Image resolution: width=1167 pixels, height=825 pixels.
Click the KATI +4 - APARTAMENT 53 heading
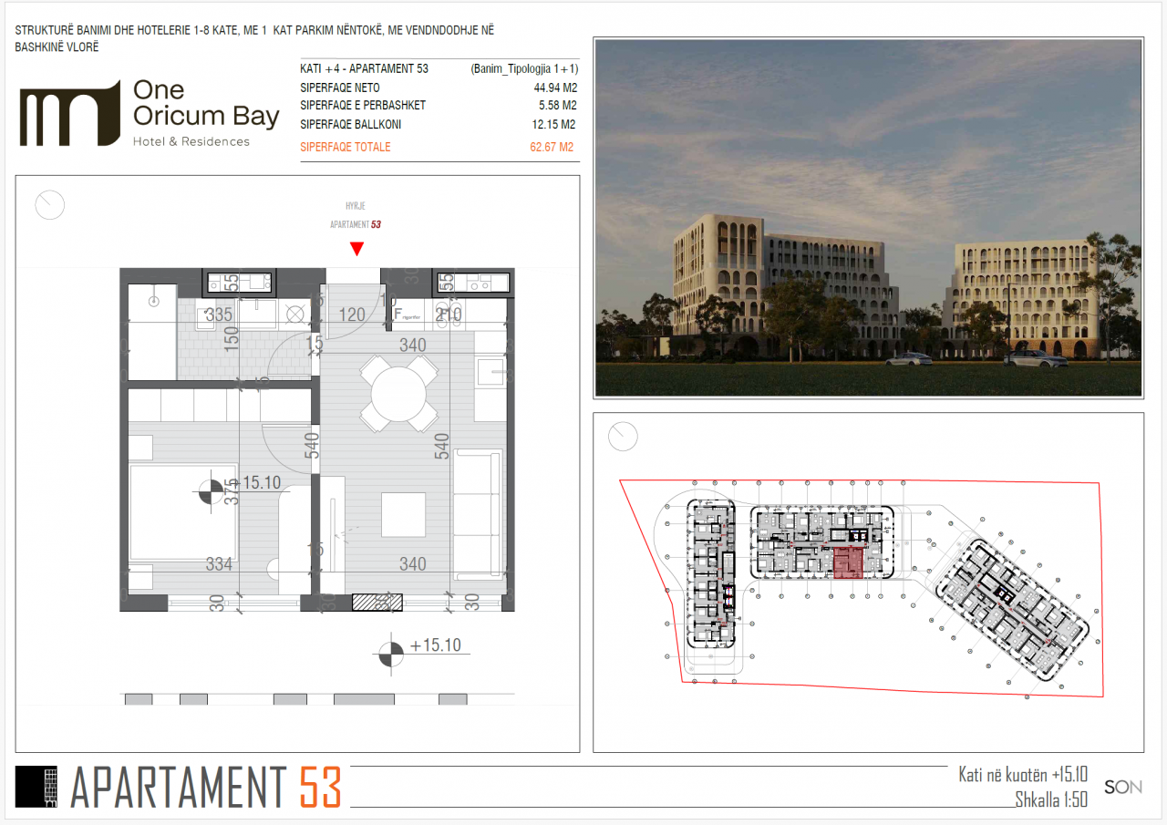click(x=364, y=68)
